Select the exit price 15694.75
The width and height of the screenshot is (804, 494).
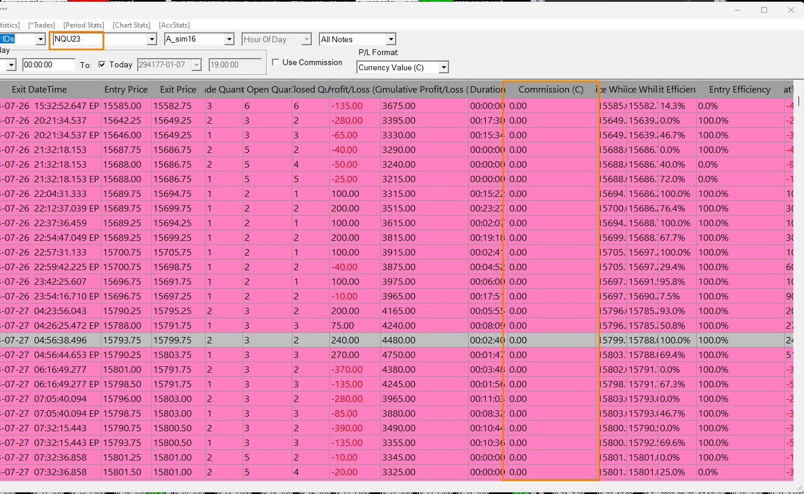(x=172, y=194)
